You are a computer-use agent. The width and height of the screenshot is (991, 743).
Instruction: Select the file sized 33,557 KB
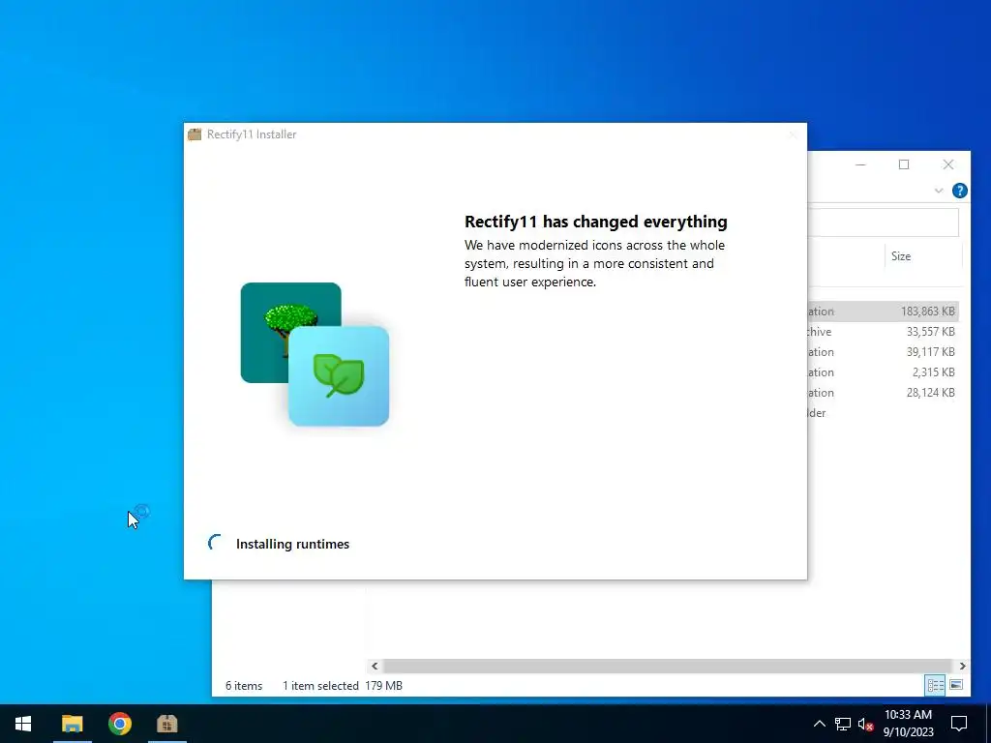point(883,332)
